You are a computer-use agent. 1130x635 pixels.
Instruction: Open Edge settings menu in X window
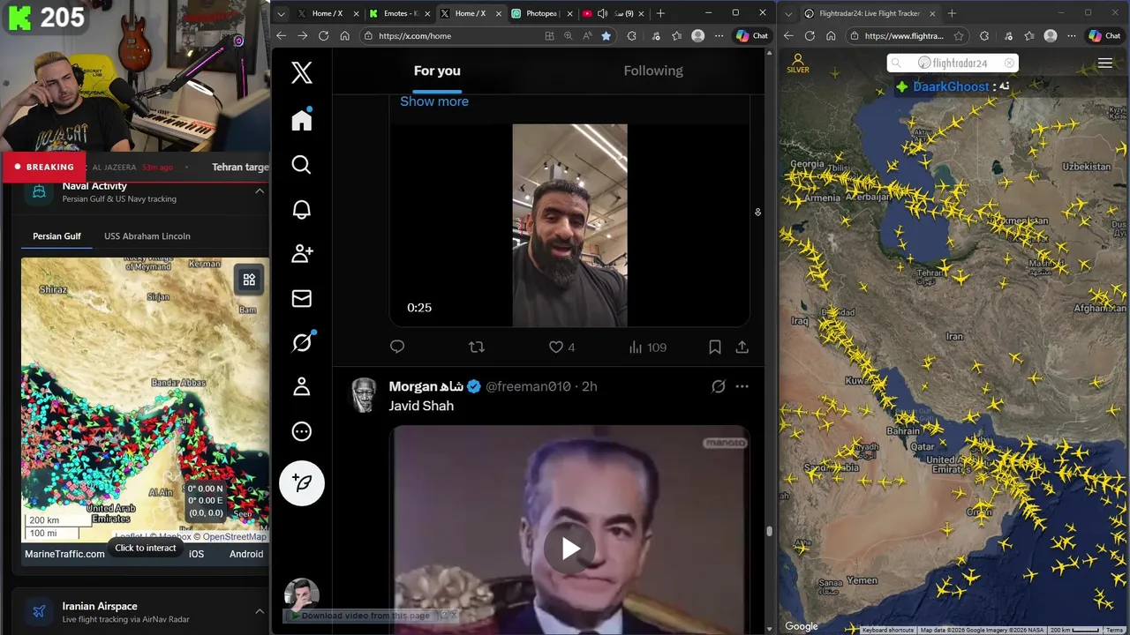tap(721, 35)
